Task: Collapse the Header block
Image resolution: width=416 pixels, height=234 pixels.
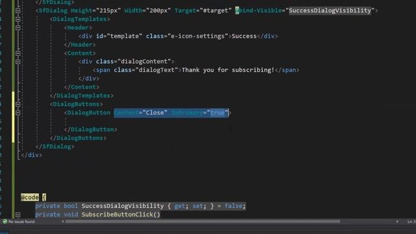Action: [x=18, y=27]
